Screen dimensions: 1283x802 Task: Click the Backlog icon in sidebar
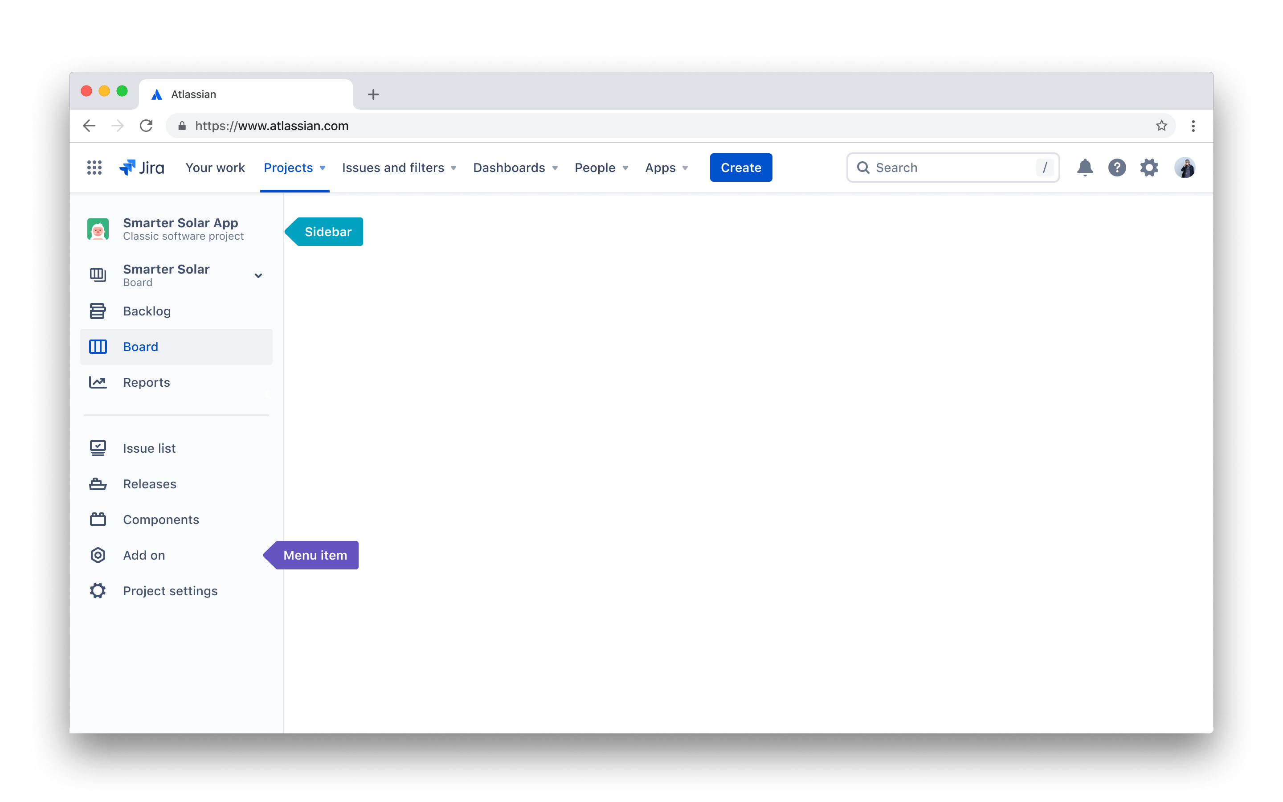98,311
